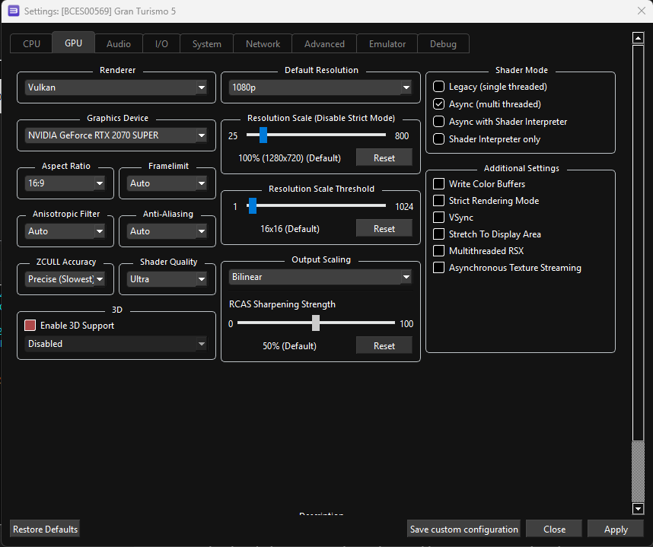Open the Renderer dropdown showing Vulkan
Viewport: 653px width, 547px height.
coord(116,87)
